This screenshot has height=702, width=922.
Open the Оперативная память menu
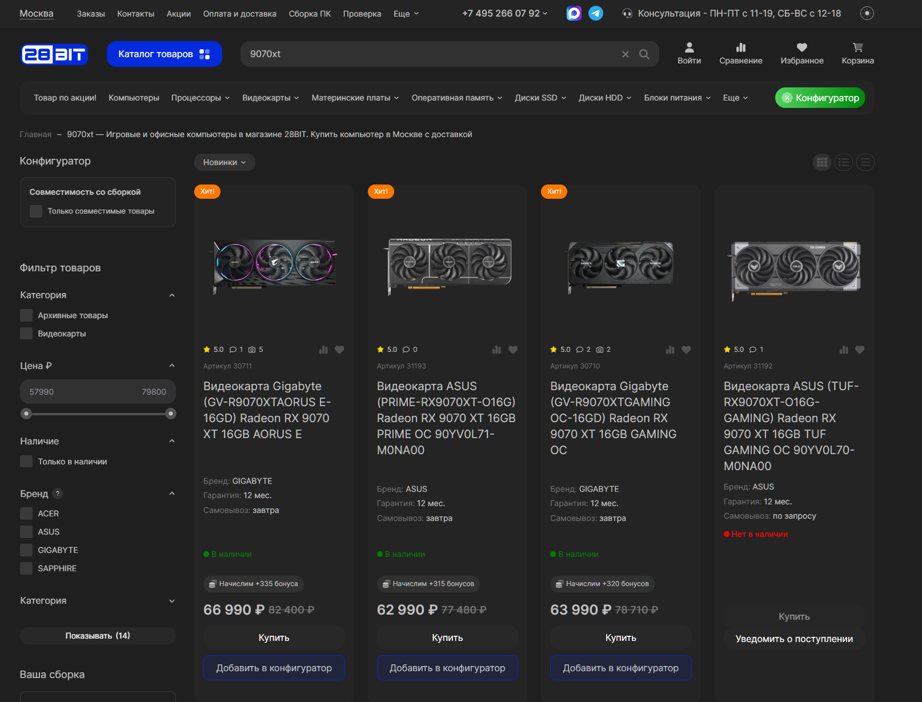[x=457, y=98]
